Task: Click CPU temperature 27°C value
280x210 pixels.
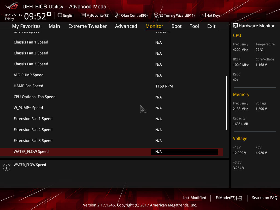Action: [259, 50]
